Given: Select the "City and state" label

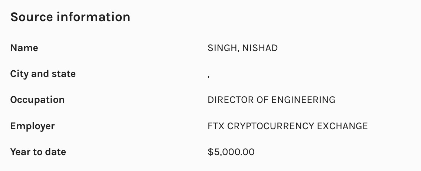Looking at the screenshot, I should 43,74.
